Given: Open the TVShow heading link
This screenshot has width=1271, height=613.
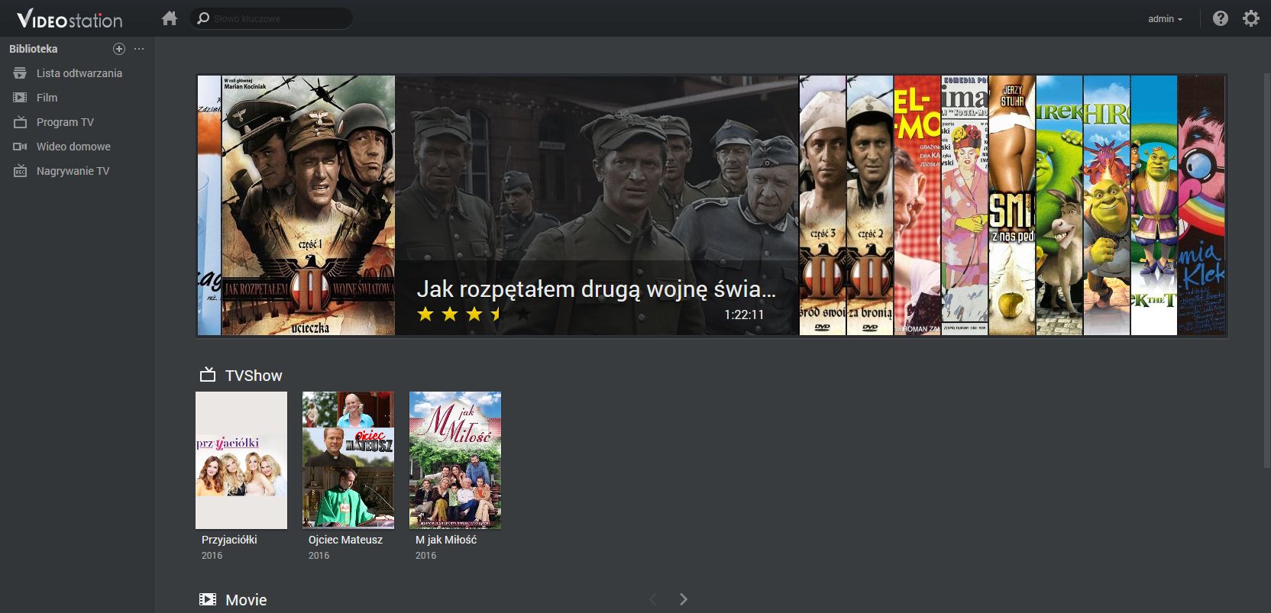Looking at the screenshot, I should tap(254, 376).
